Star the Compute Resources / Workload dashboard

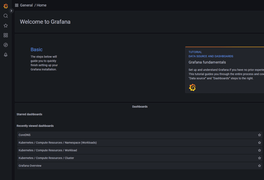click(259, 150)
